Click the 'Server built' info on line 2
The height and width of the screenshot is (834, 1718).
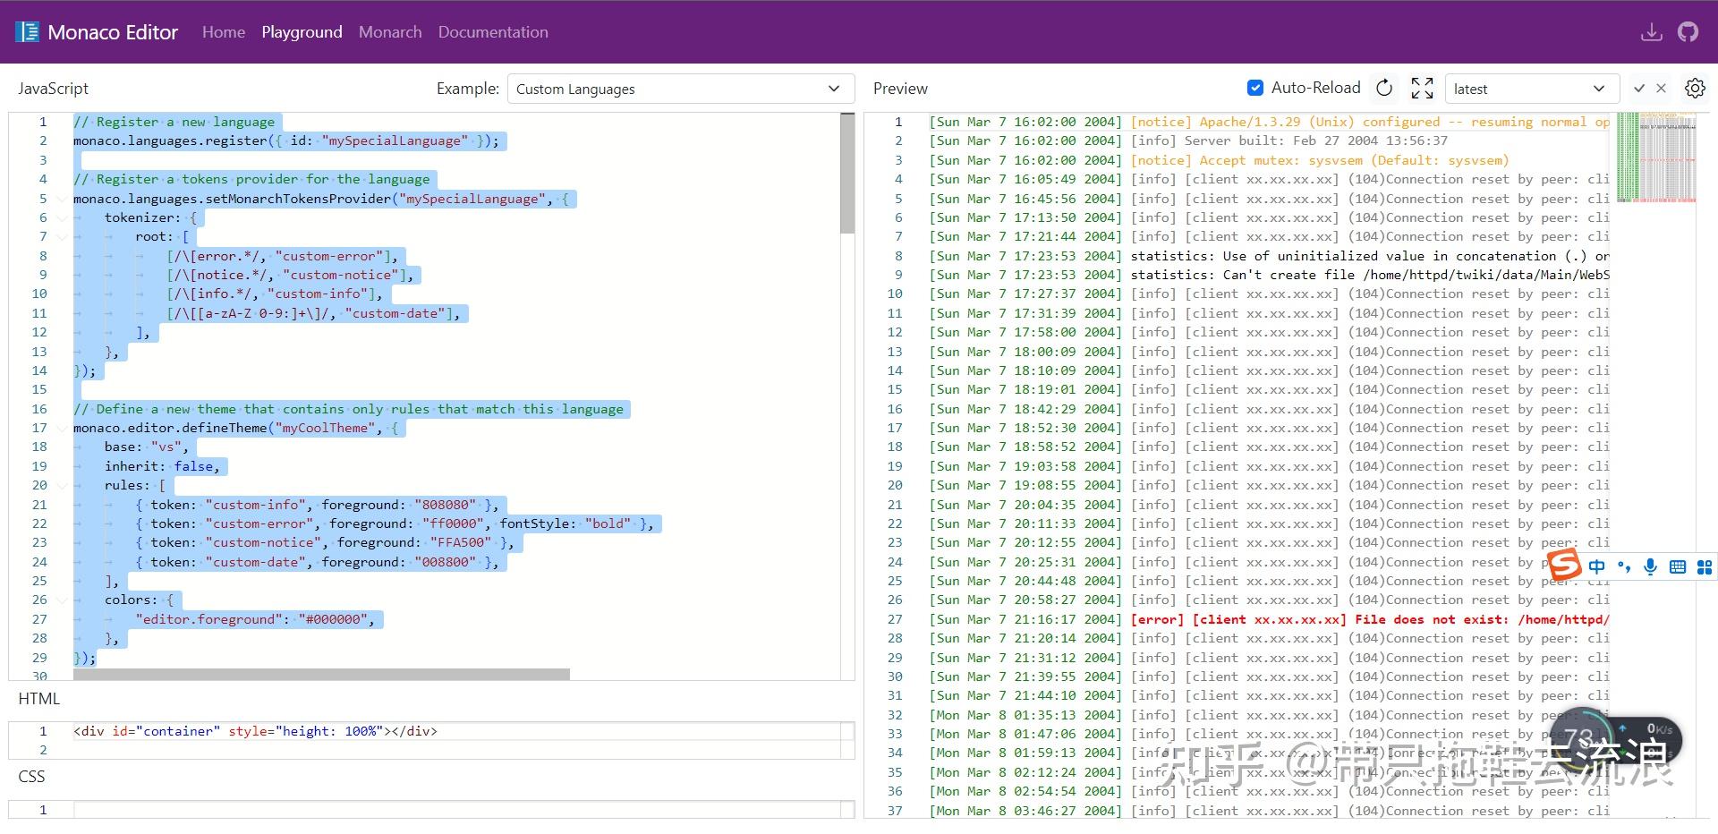pyautogui.click(x=1288, y=140)
